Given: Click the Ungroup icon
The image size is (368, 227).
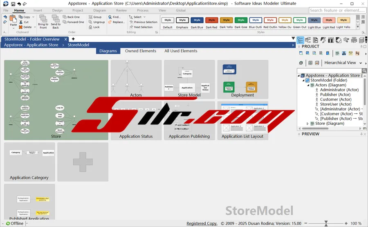Looking at the screenshot, I should [90, 22].
